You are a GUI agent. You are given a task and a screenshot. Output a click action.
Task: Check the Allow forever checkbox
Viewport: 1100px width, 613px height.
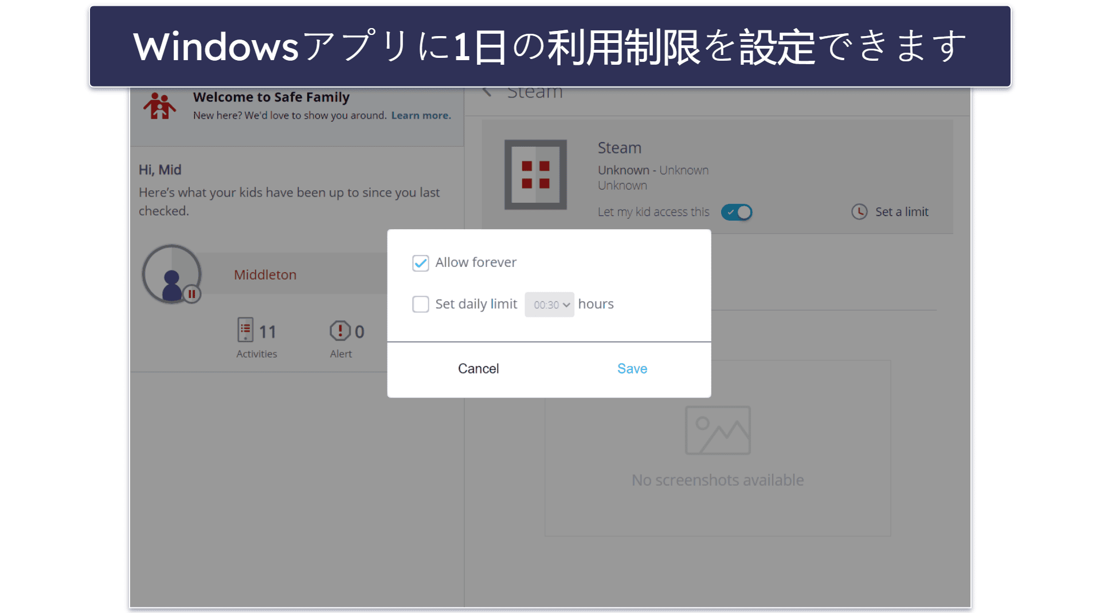point(420,263)
